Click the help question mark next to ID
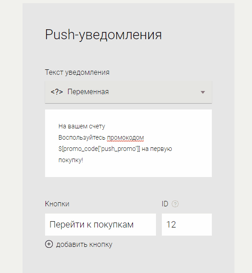 [175, 204]
